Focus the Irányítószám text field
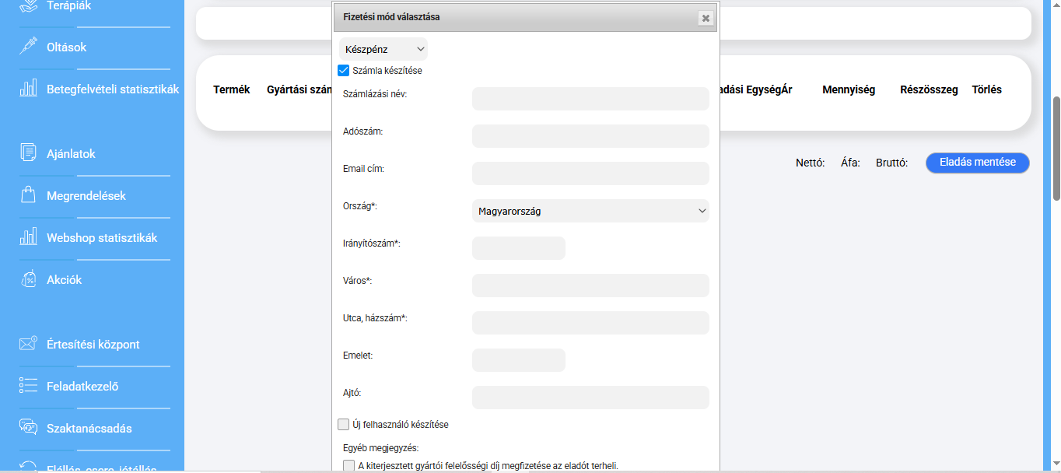The height and width of the screenshot is (473, 1061). 518,248
